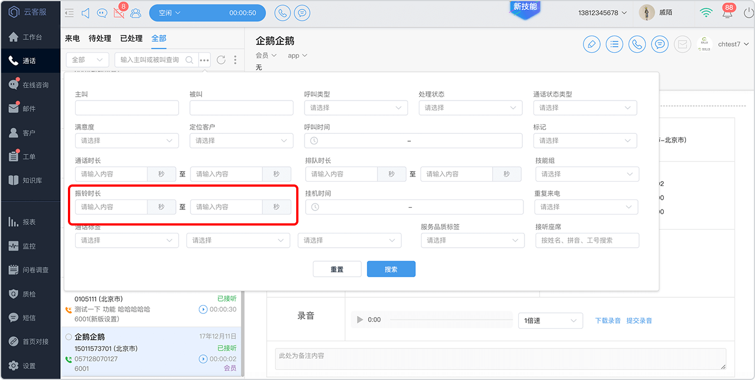Open 满意度 dropdown
The image size is (755, 380).
127,141
